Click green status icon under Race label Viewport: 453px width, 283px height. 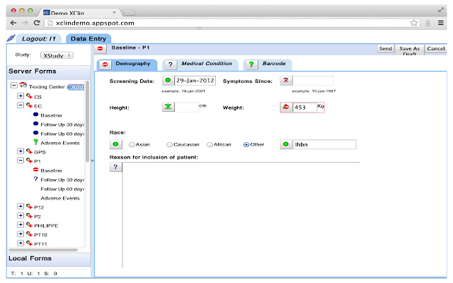[x=115, y=144]
